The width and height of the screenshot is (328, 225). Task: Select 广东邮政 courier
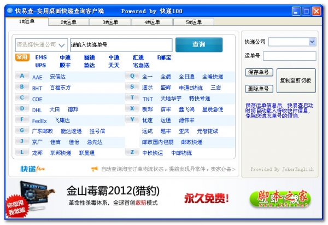(x=43, y=131)
